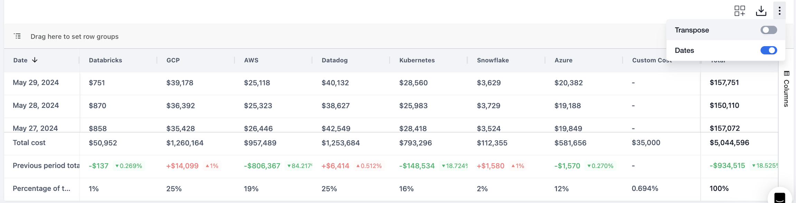Click the descending sort arrow beside Date

click(35, 60)
